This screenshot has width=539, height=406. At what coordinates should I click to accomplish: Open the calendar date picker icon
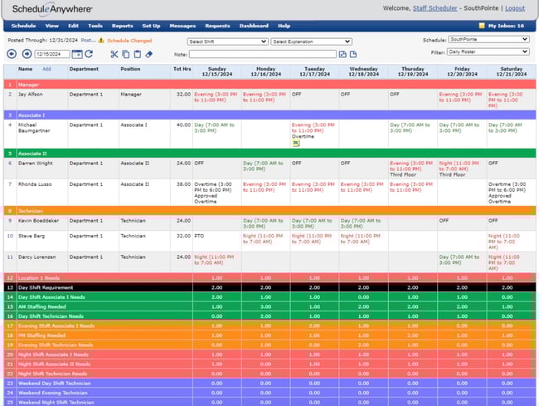(77, 54)
